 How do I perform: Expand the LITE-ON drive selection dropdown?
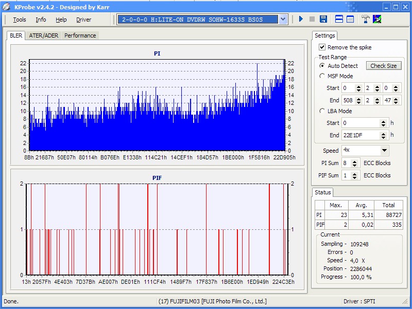point(283,20)
